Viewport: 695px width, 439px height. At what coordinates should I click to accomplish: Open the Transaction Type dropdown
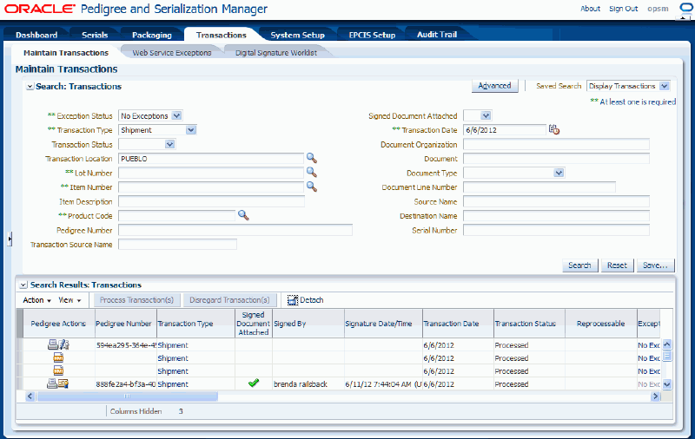[191, 129]
